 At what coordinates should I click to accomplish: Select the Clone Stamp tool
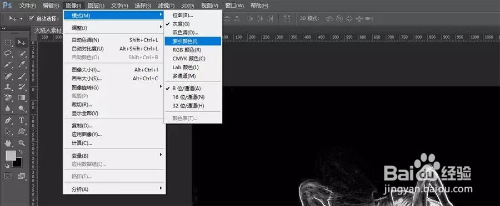click(x=8, y=86)
